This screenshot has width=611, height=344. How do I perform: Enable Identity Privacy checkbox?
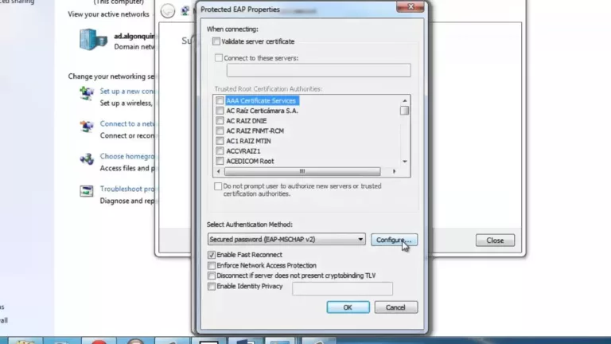pos(212,287)
